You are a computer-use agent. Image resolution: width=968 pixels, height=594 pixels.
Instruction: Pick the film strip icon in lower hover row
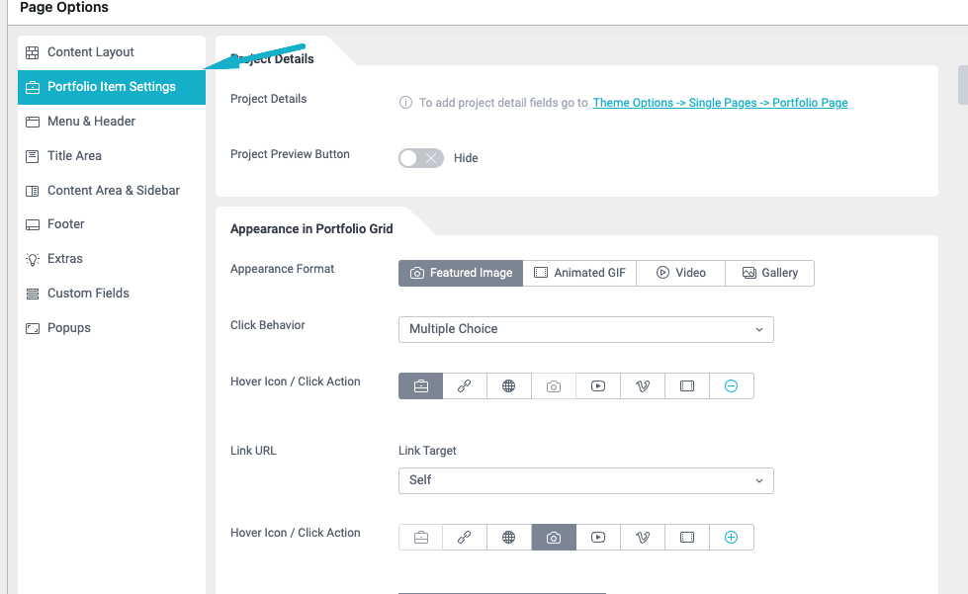[x=687, y=538]
